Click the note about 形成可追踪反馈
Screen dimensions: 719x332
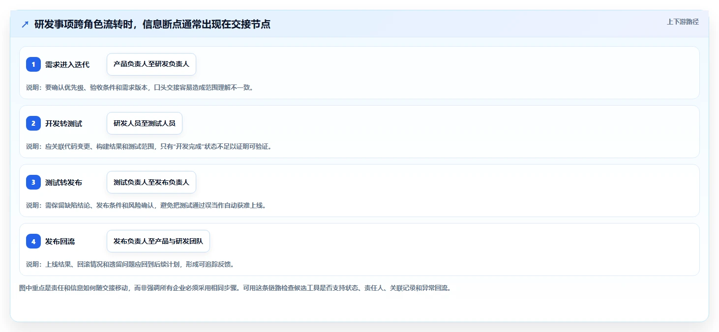(130, 264)
